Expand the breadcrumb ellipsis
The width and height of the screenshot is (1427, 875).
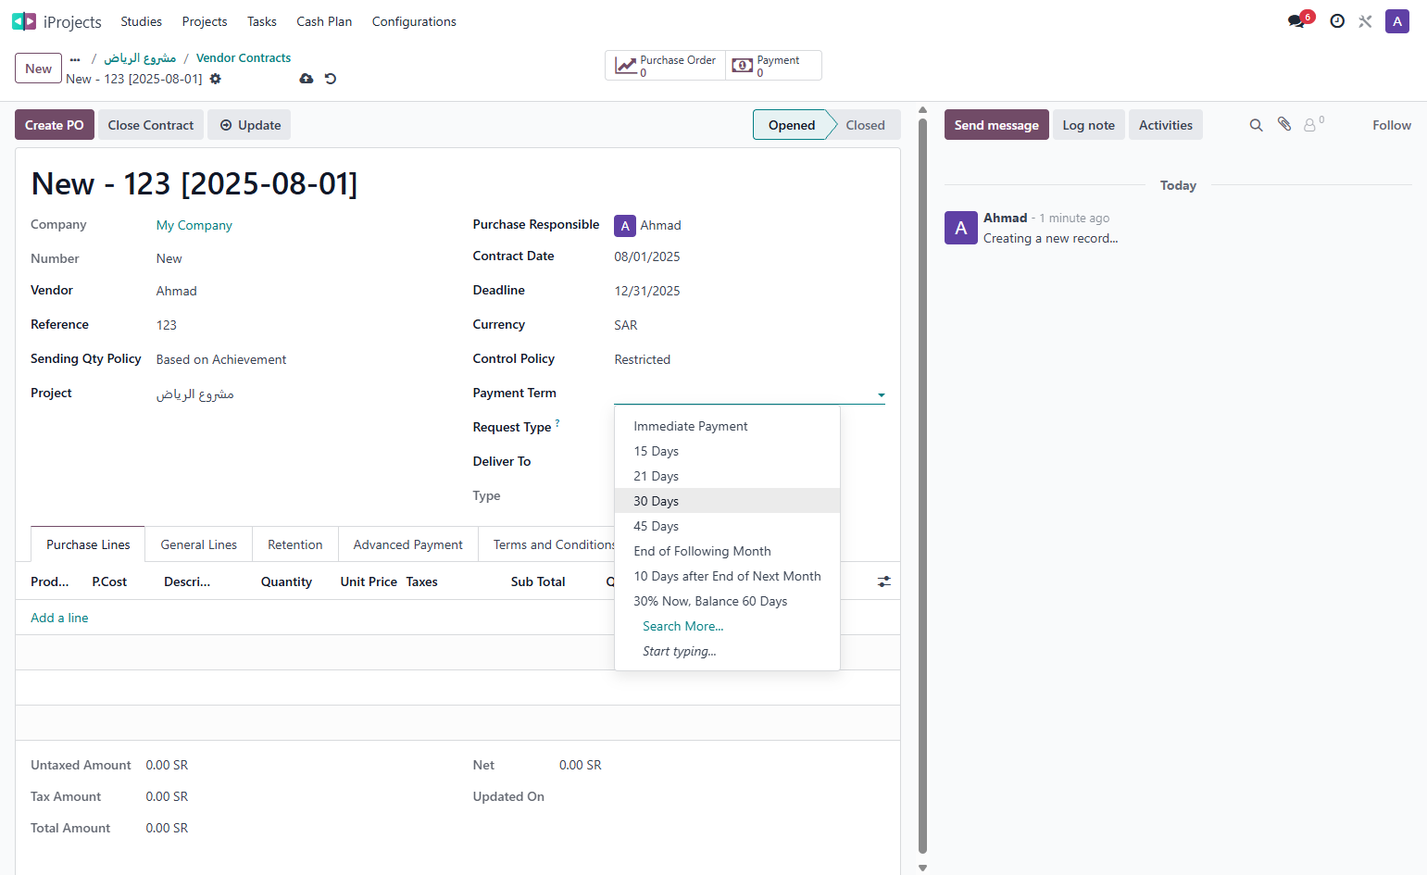tap(75, 58)
